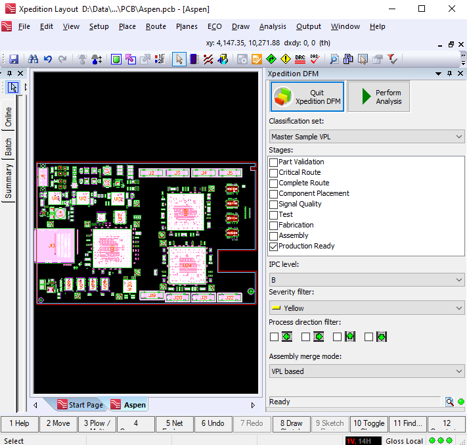This screenshot has width=467, height=445.
Task: Open the Route menu
Action: pyautogui.click(x=156, y=26)
